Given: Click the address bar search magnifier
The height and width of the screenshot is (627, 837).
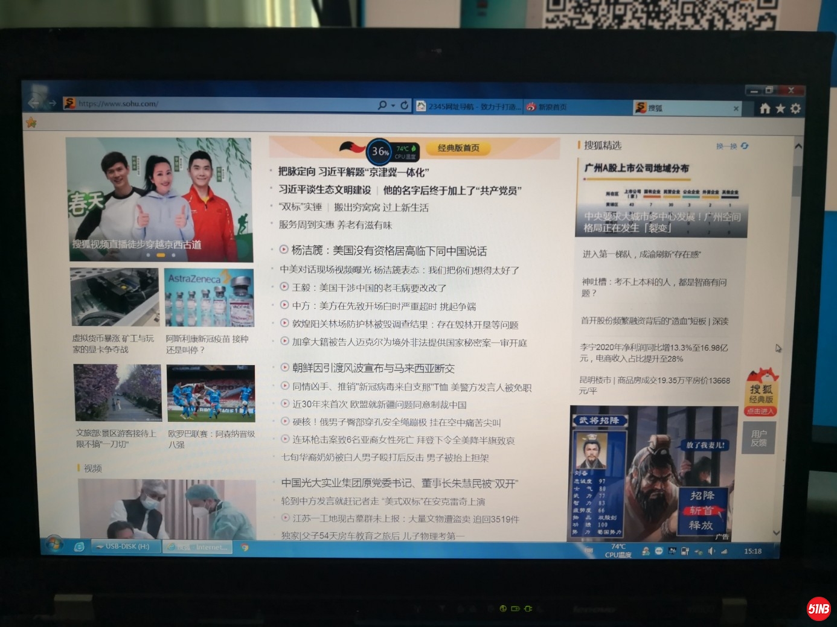Looking at the screenshot, I should pos(382,105).
